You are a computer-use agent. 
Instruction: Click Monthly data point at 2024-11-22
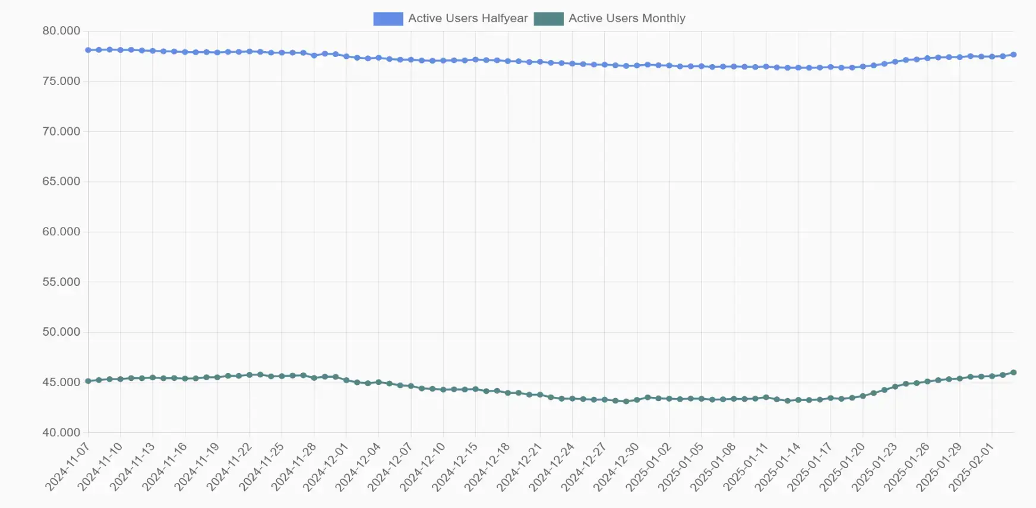249,375
